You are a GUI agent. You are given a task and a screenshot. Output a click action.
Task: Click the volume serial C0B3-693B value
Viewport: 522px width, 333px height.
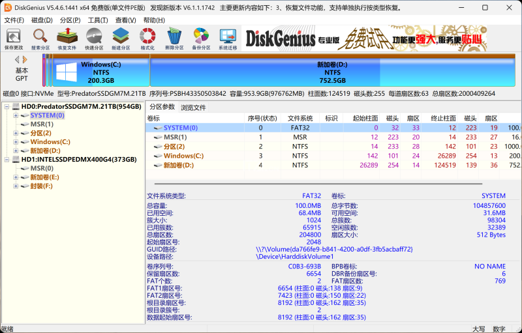(304, 267)
